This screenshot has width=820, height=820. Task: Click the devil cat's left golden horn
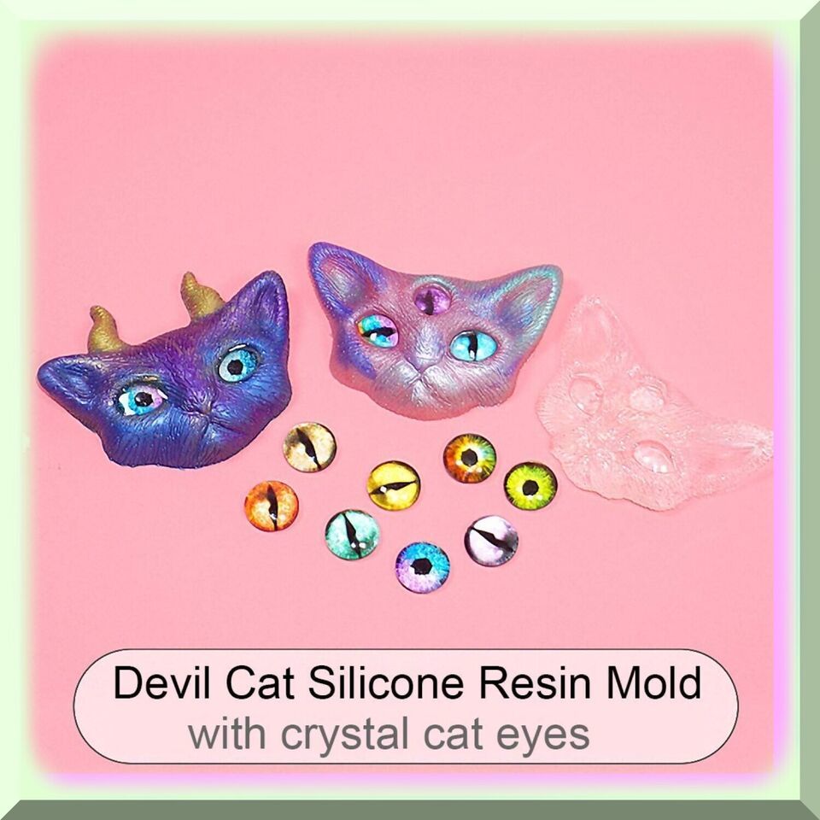tap(104, 330)
